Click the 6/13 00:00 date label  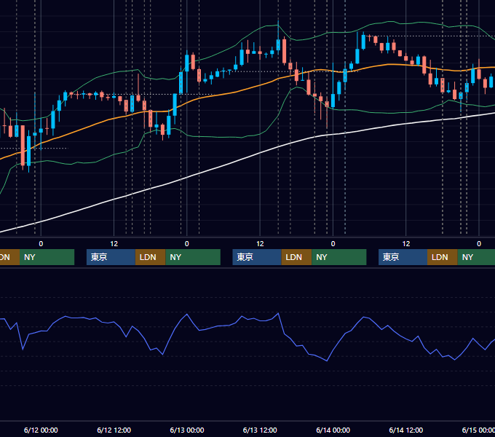tap(187, 430)
